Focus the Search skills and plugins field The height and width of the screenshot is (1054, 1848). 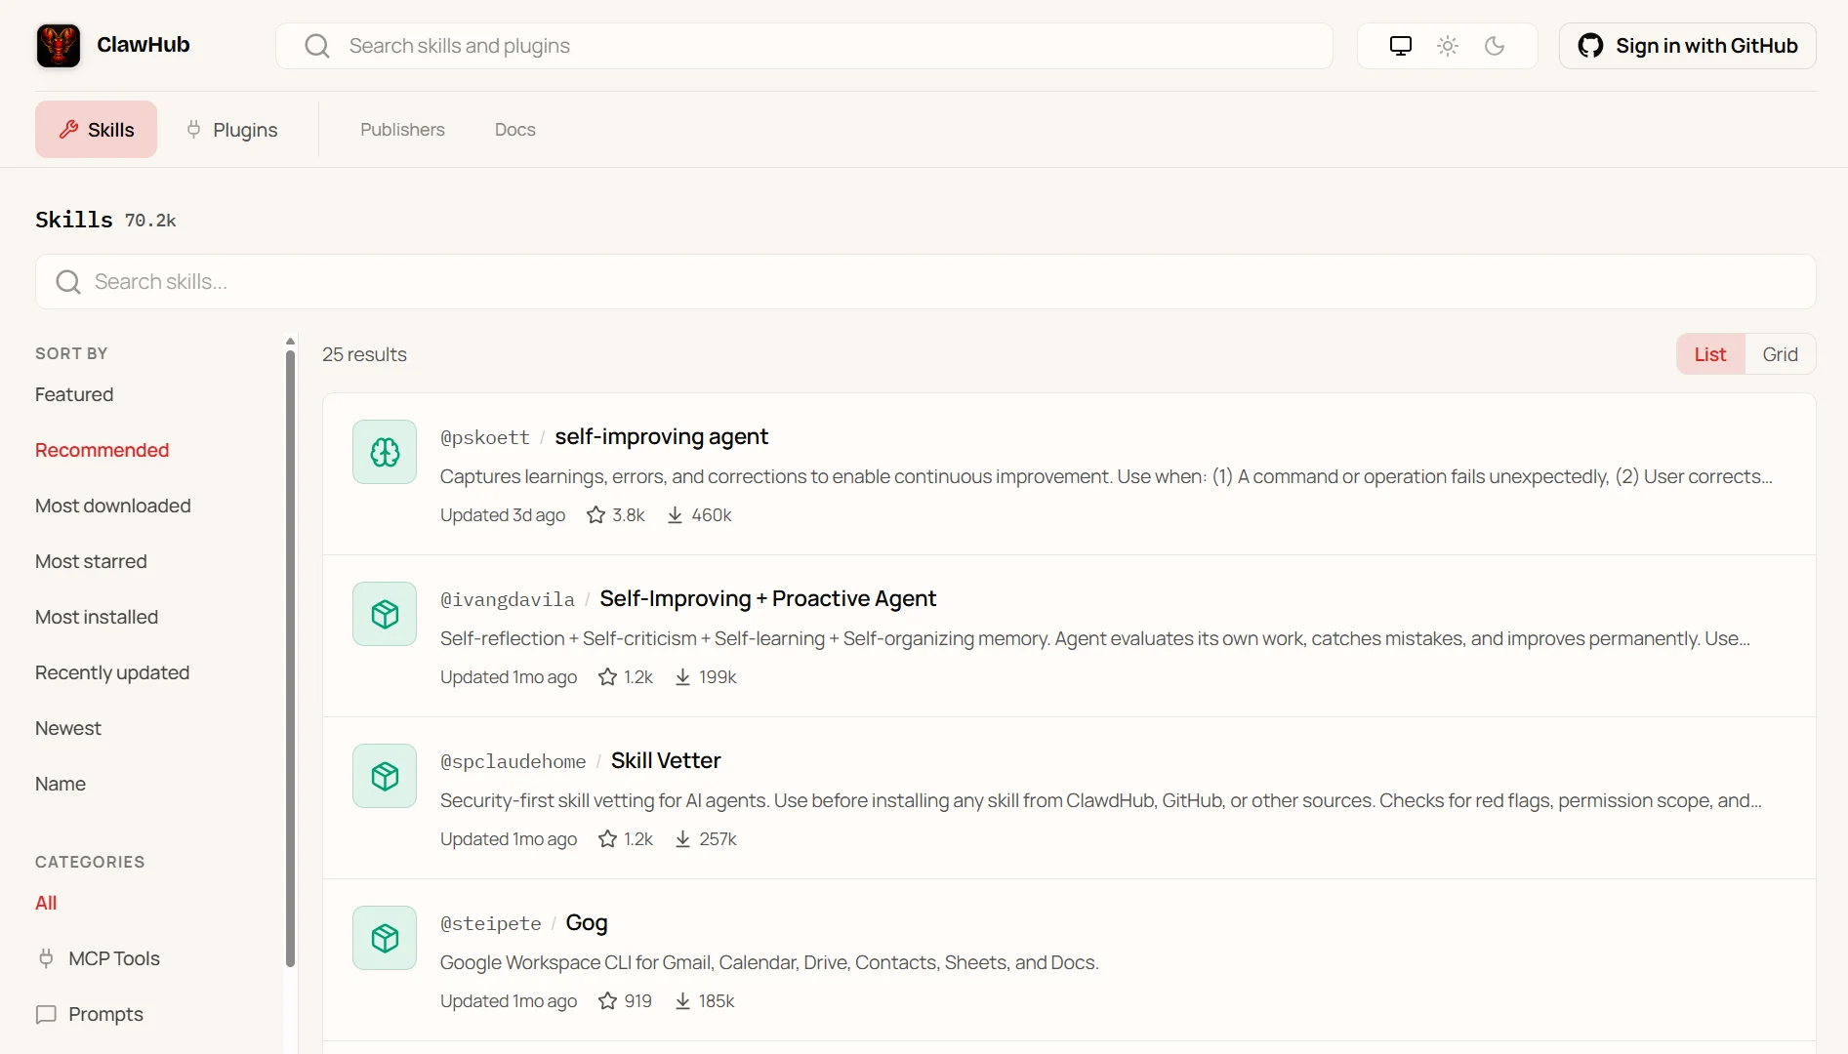point(804,46)
